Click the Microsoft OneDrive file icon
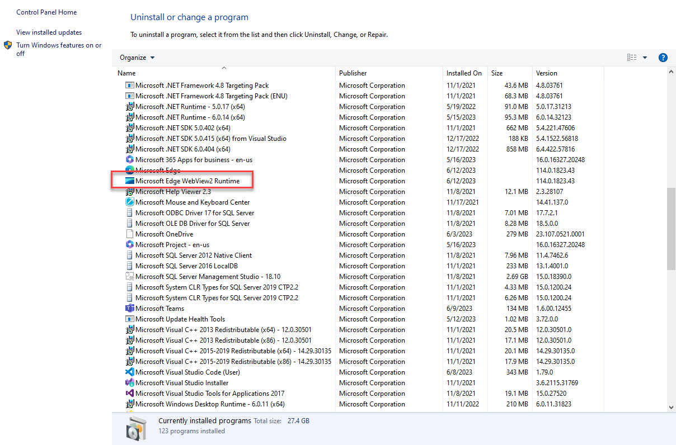Viewport: 676px width, 445px height. pyautogui.click(x=130, y=234)
